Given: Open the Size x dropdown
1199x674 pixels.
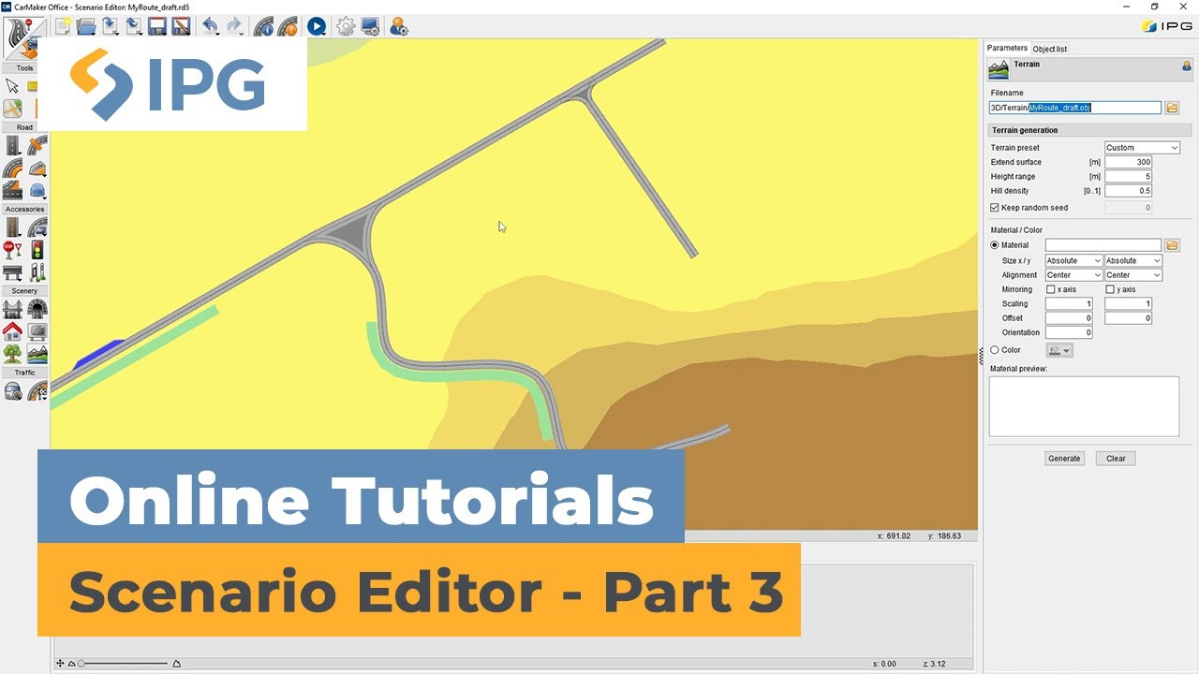Looking at the screenshot, I should click(1073, 260).
